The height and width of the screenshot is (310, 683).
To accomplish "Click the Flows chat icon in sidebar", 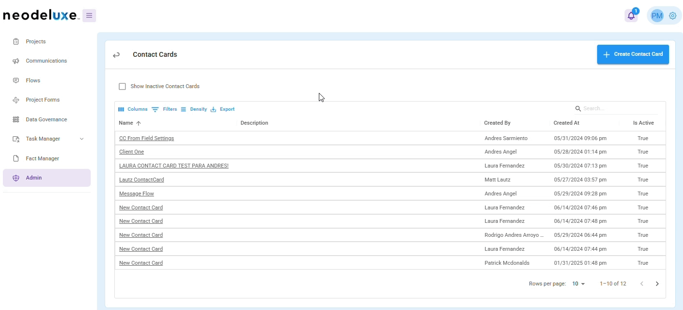I will (16, 80).
